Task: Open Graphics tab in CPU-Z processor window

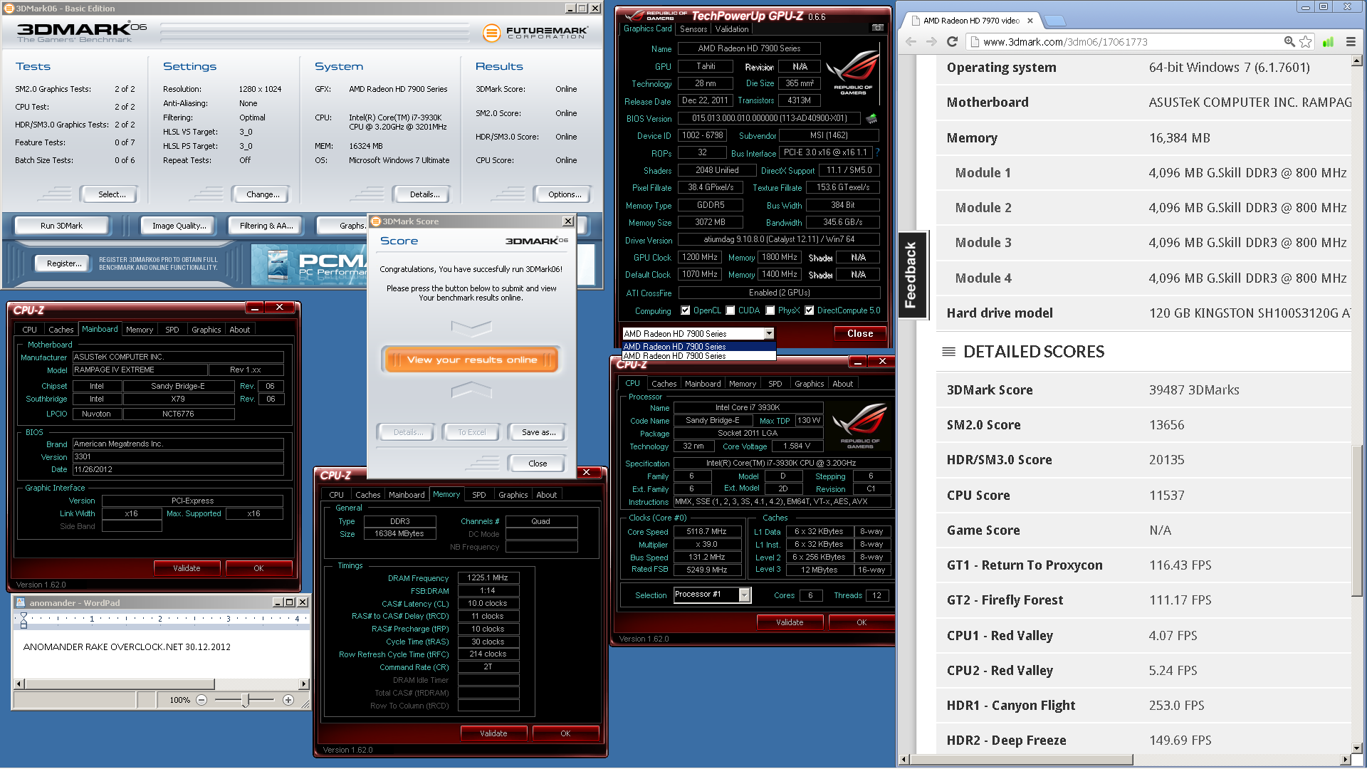Action: click(809, 384)
